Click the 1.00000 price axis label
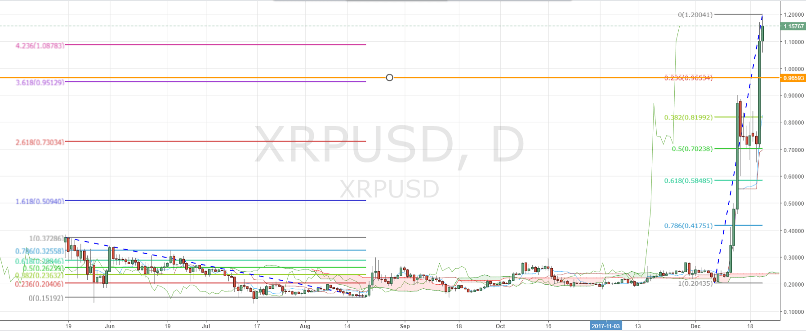 point(793,69)
